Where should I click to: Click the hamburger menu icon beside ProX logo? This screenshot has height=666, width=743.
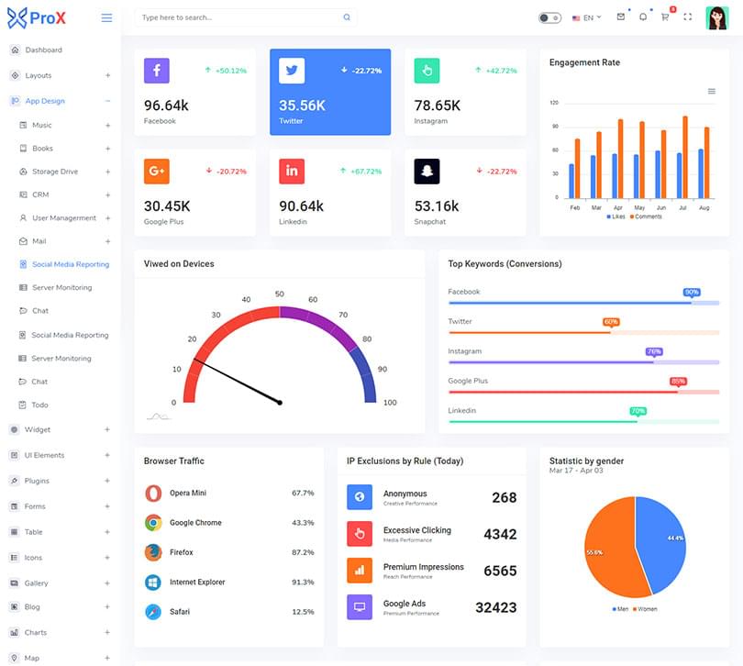[106, 17]
